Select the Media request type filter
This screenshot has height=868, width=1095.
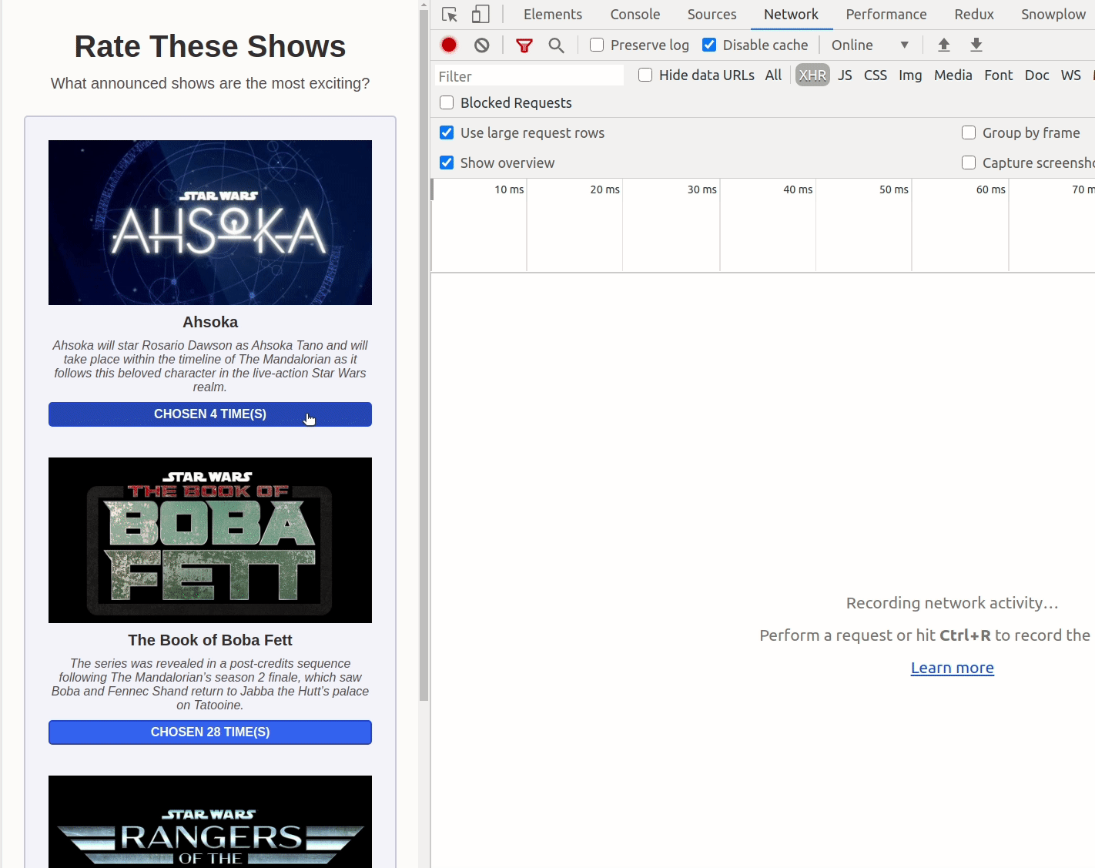[953, 75]
